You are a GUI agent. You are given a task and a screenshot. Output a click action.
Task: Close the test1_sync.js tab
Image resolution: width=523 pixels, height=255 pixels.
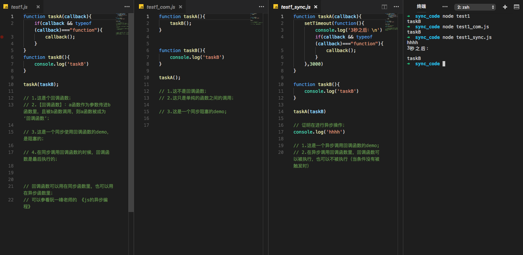[316, 7]
